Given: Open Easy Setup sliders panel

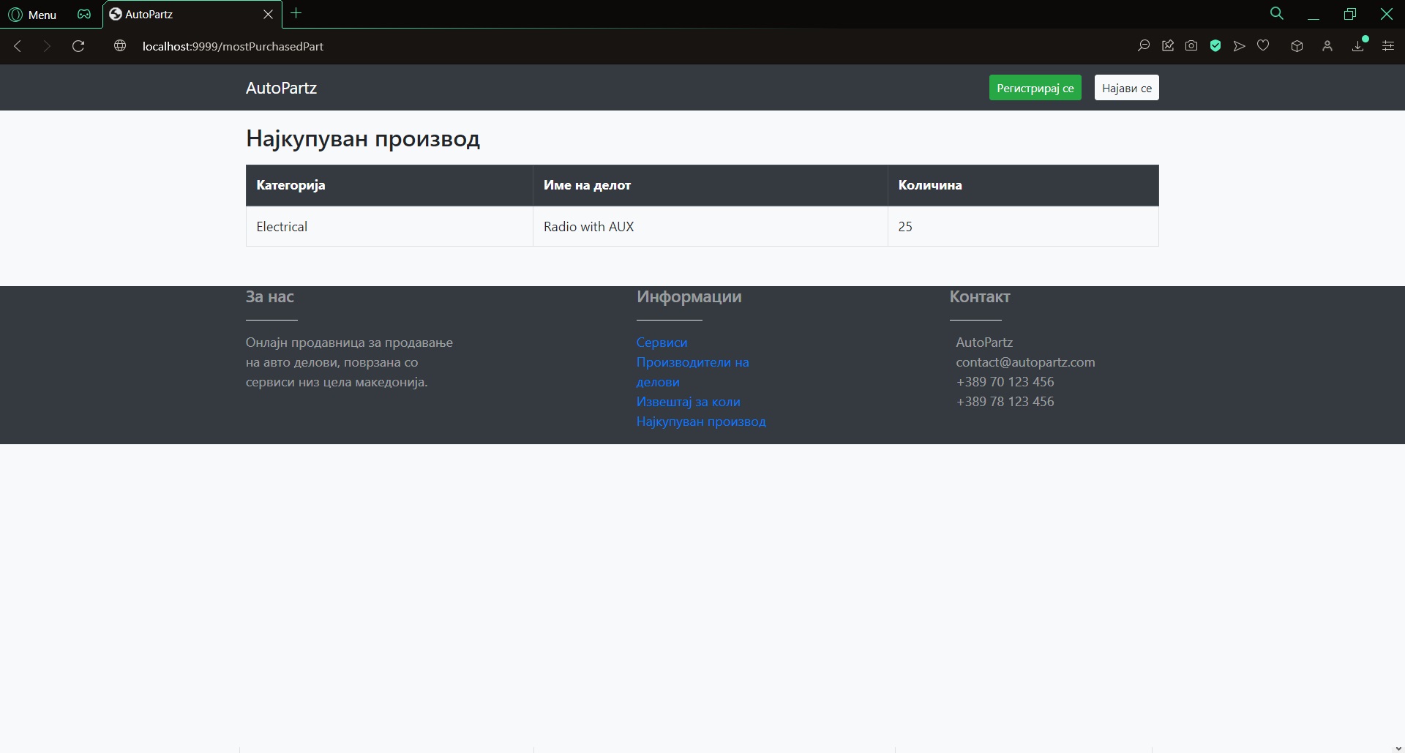Looking at the screenshot, I should (x=1387, y=46).
